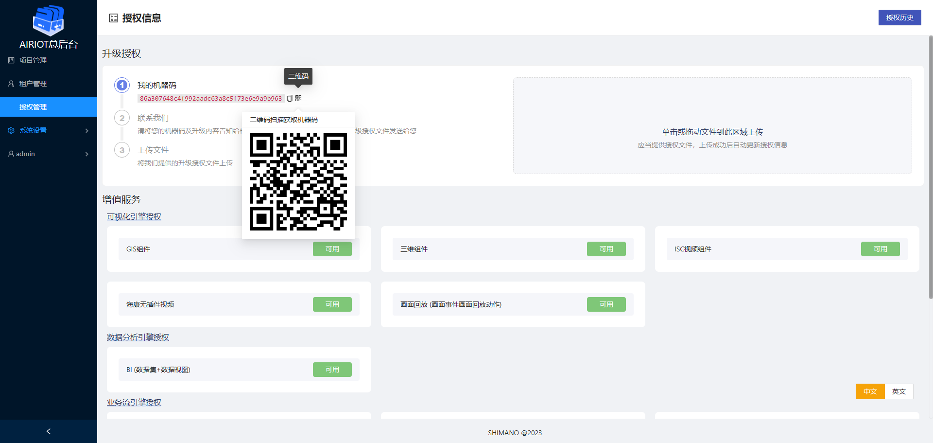This screenshot has height=443, width=933.
Task: Click the 可用 button for ISC视频组件
Action: point(881,249)
